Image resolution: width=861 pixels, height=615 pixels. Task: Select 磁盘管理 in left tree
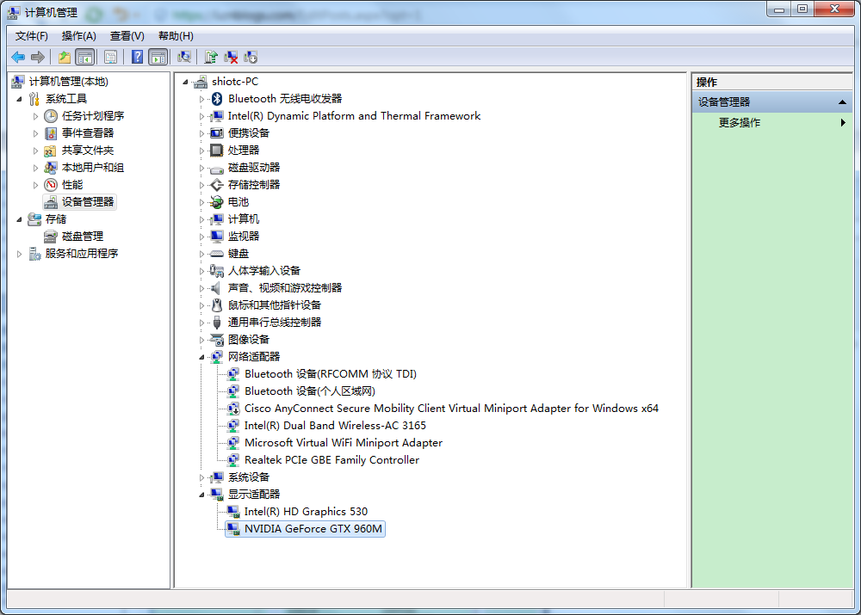pos(83,237)
